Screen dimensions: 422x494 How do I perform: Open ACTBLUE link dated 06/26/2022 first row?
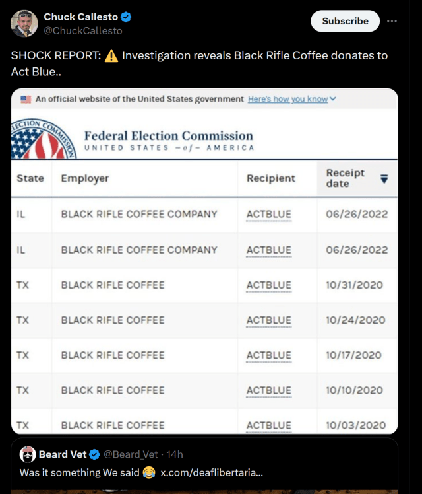(269, 215)
